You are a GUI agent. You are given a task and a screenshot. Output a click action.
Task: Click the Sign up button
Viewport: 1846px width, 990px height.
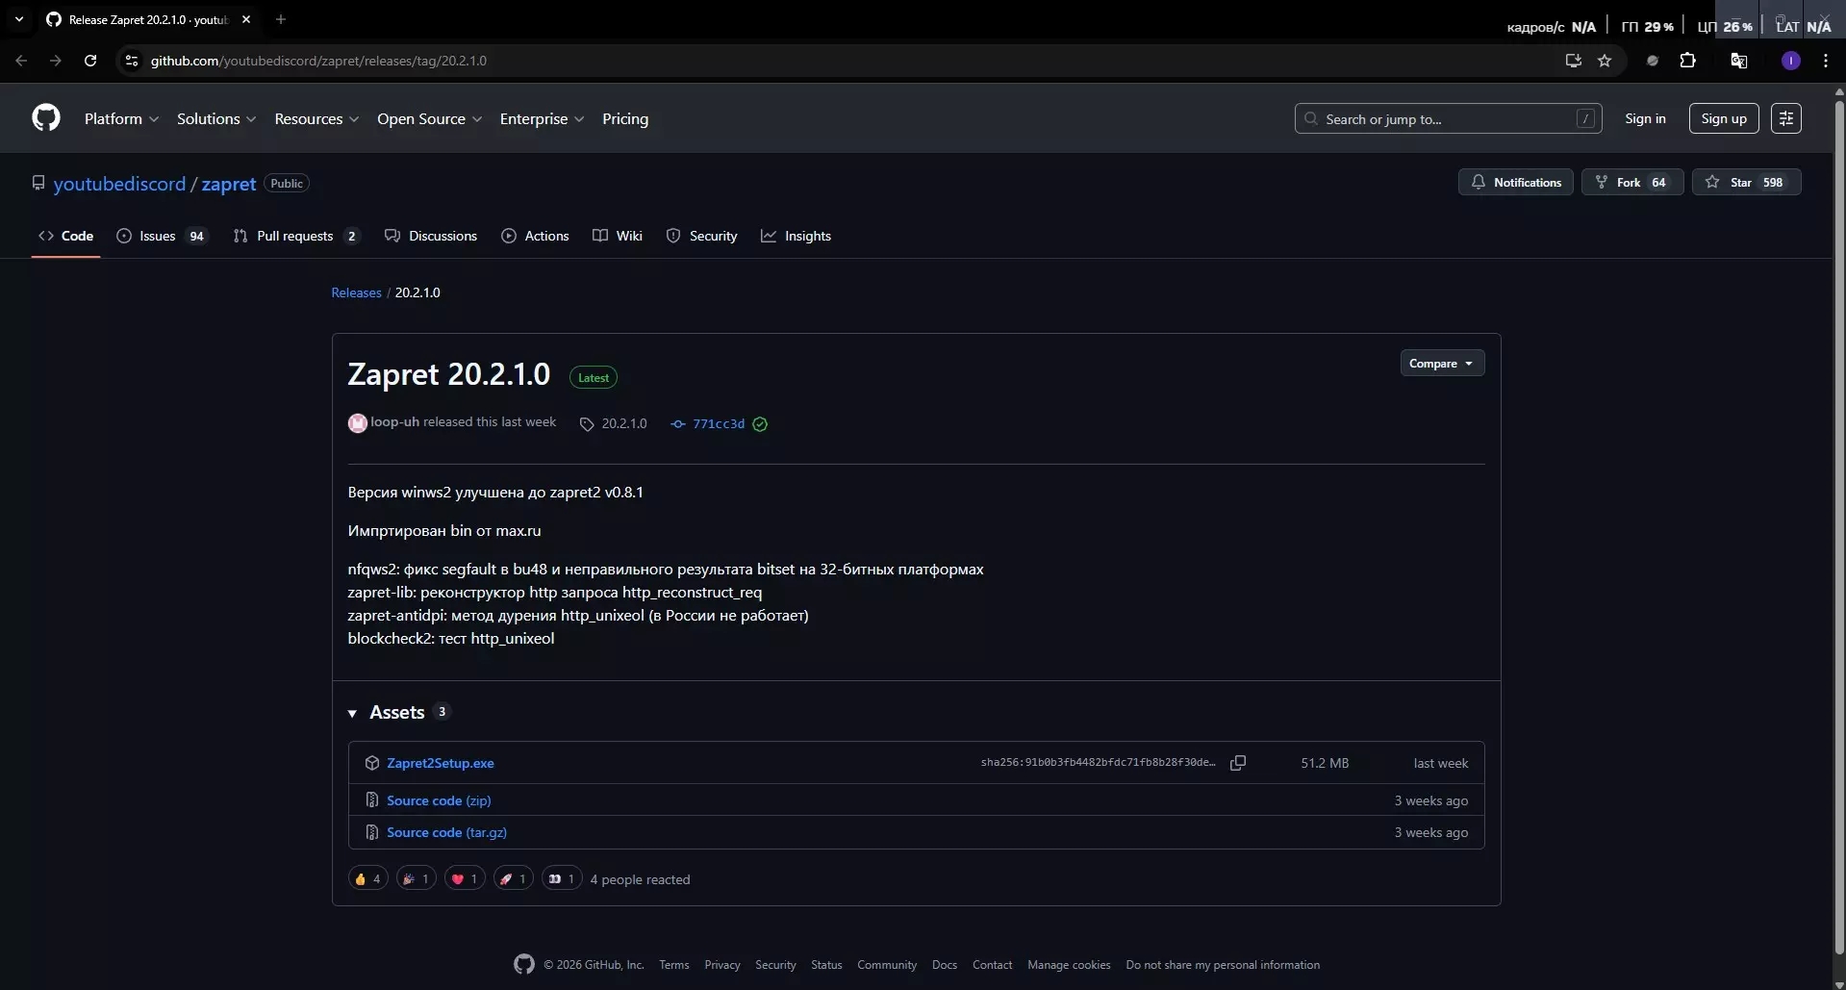[x=1723, y=118]
